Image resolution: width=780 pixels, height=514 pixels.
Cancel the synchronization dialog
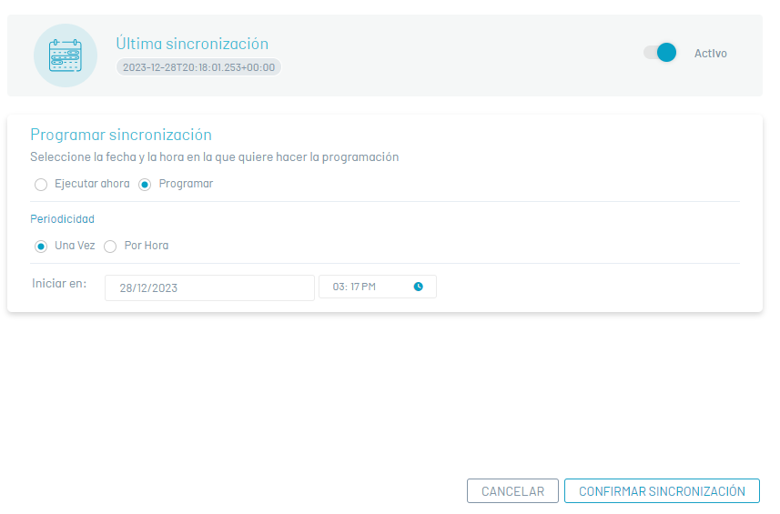[x=512, y=491]
